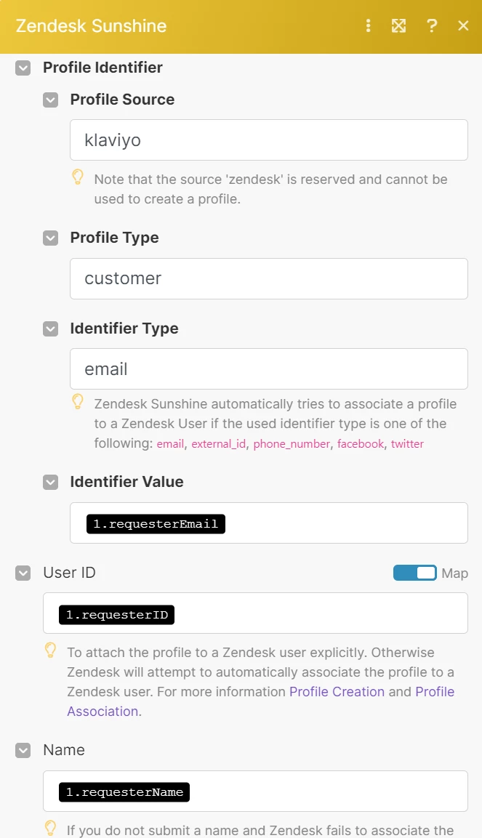
Task: Open help via the question mark icon
Action: [x=432, y=26]
